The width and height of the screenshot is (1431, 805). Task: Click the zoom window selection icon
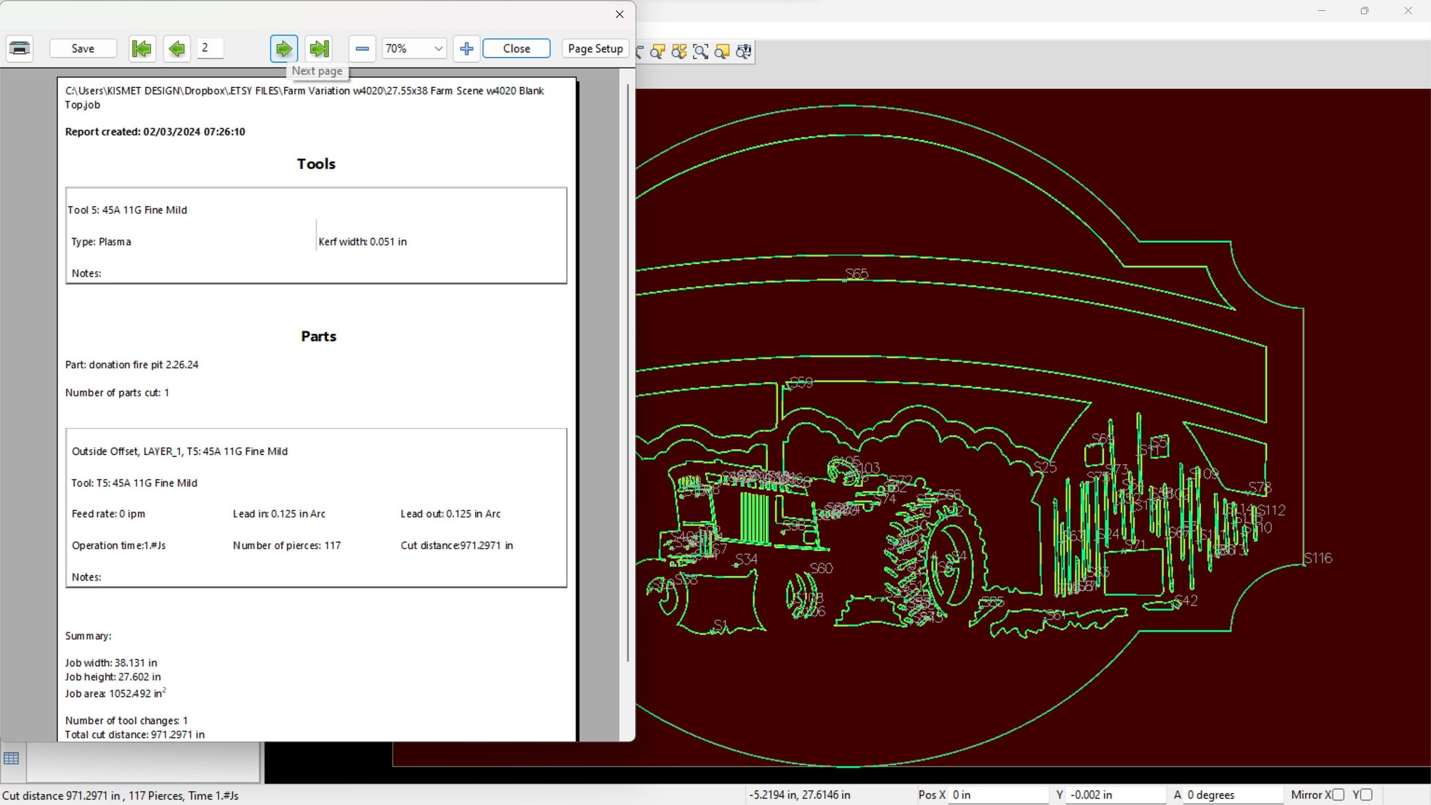pyautogui.click(x=700, y=51)
